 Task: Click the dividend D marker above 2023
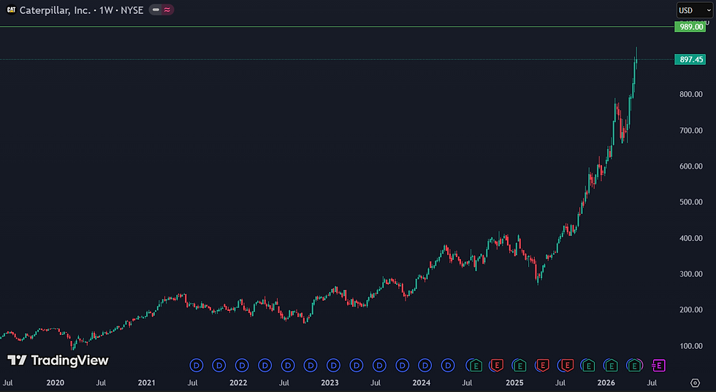tap(333, 366)
